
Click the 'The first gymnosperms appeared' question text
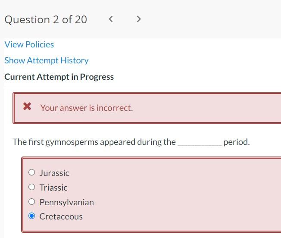(x=94, y=142)
